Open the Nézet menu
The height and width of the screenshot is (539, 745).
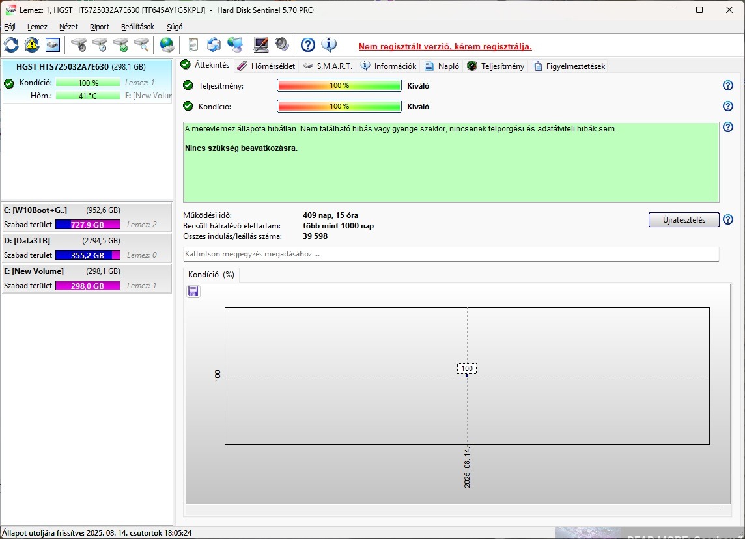pyautogui.click(x=68, y=27)
